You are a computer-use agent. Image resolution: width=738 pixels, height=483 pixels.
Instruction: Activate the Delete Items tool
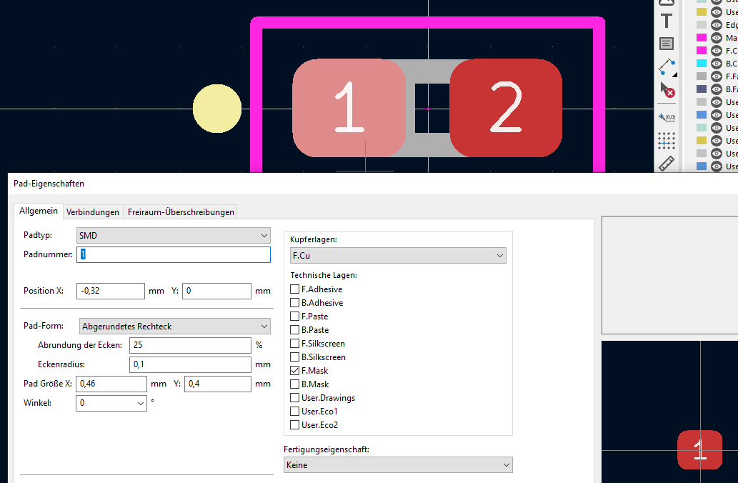coord(667,89)
